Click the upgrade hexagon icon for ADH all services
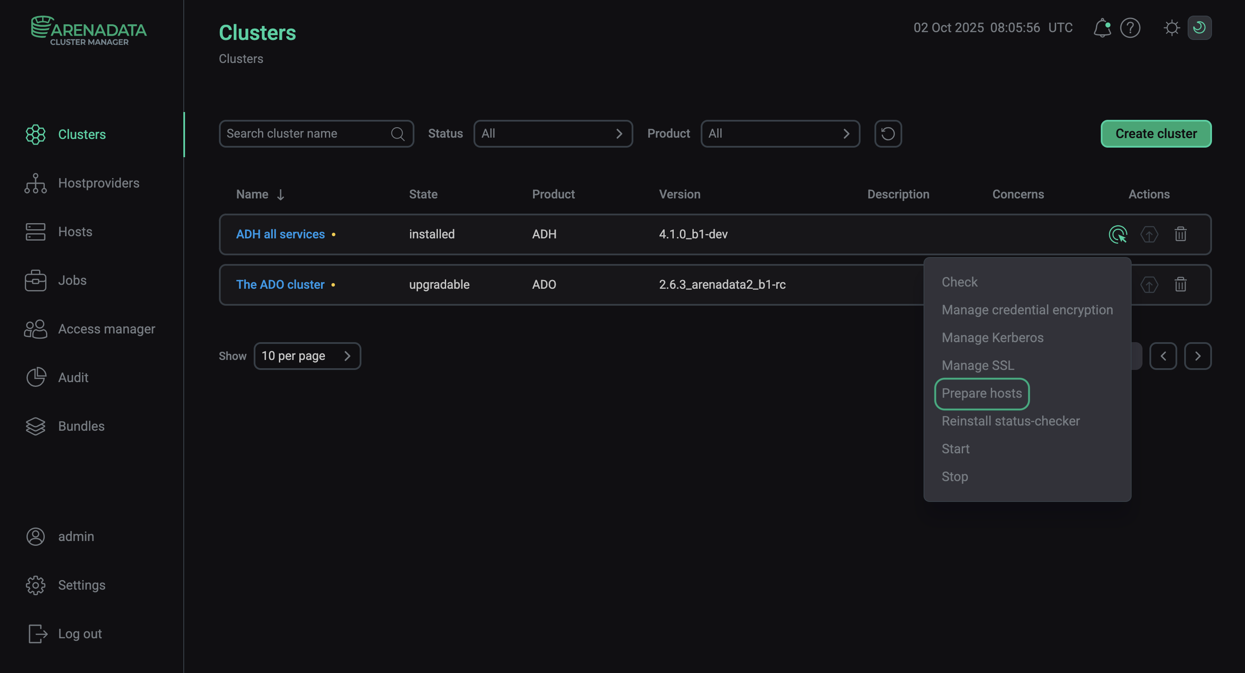The height and width of the screenshot is (673, 1245). [1149, 234]
